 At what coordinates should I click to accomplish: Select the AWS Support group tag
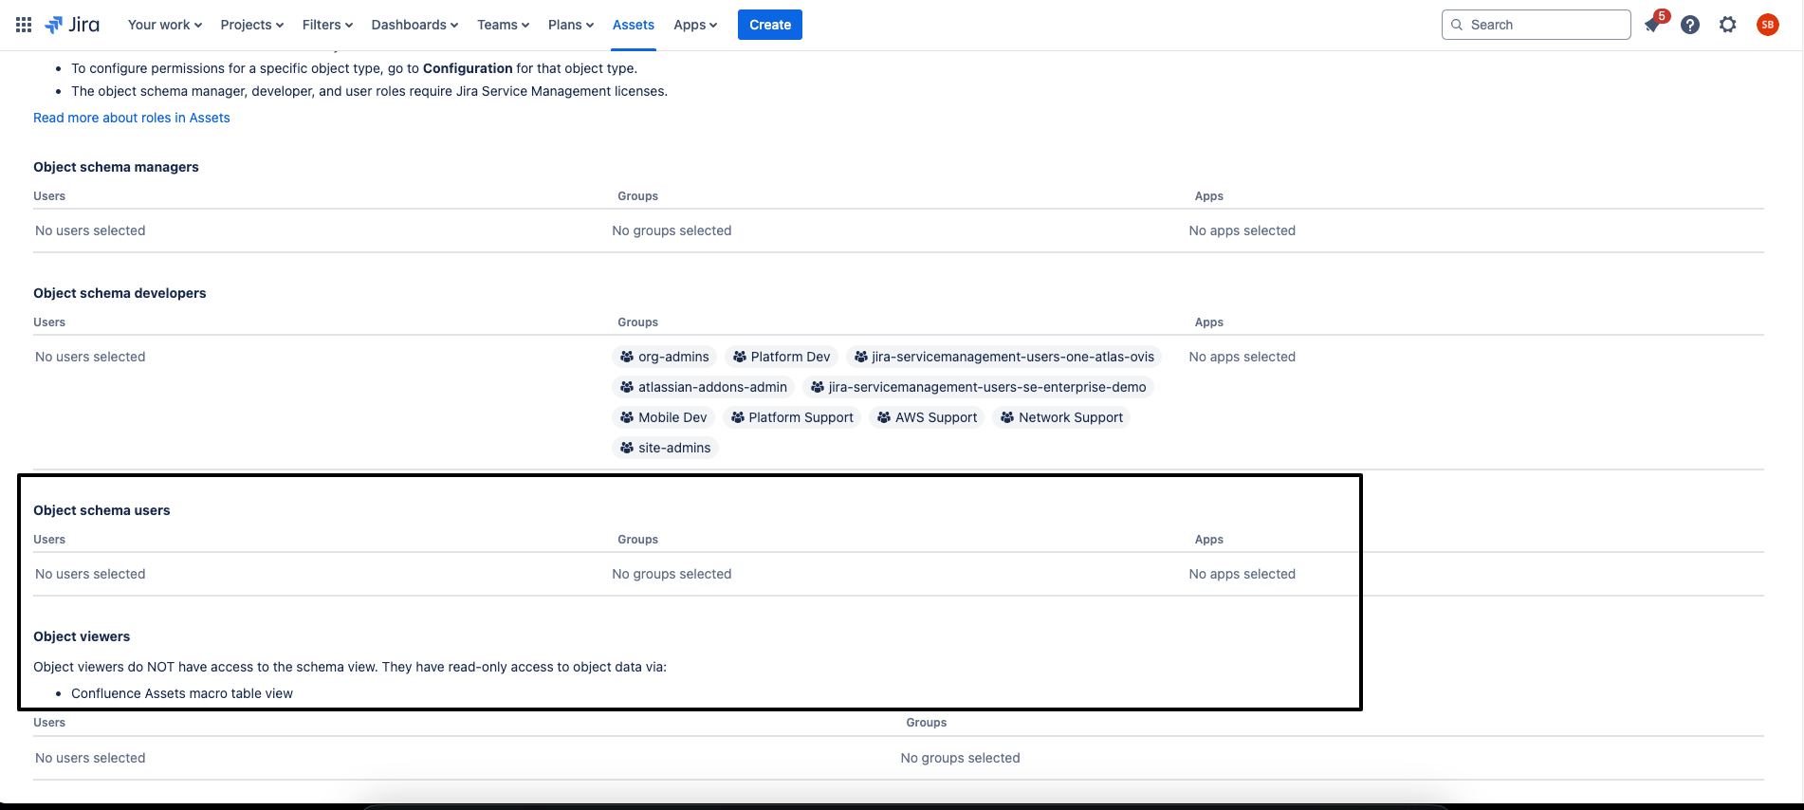click(927, 417)
